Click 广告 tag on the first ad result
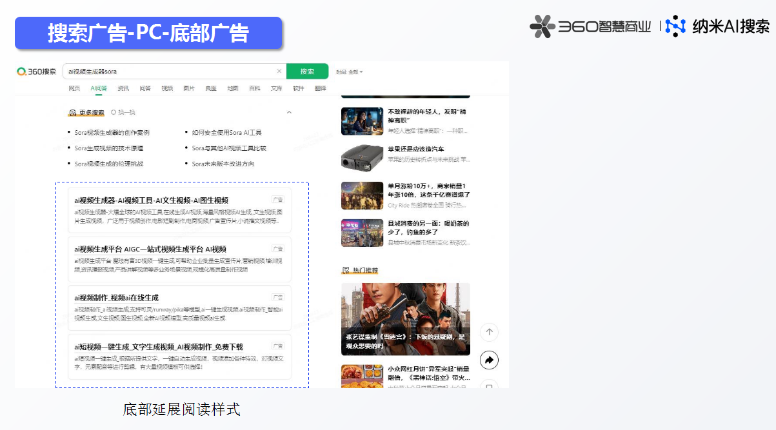This screenshot has height=430, width=776. pyautogui.click(x=277, y=200)
